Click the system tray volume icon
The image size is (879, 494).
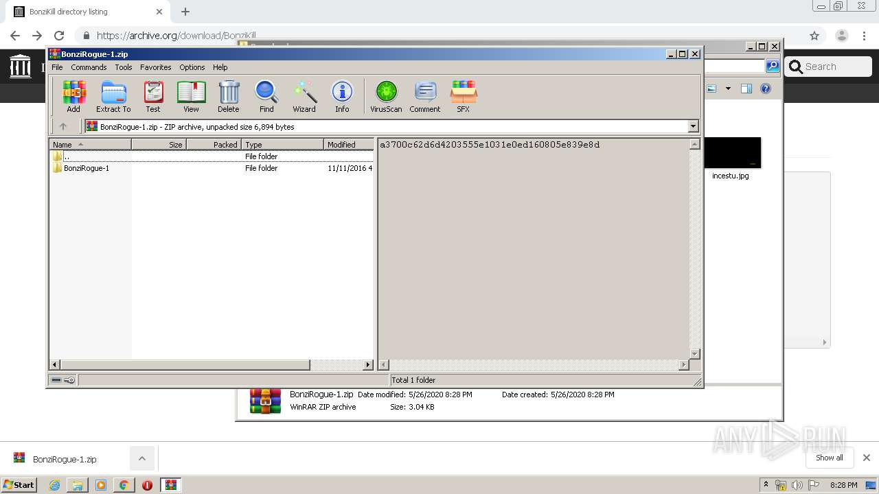click(x=797, y=485)
